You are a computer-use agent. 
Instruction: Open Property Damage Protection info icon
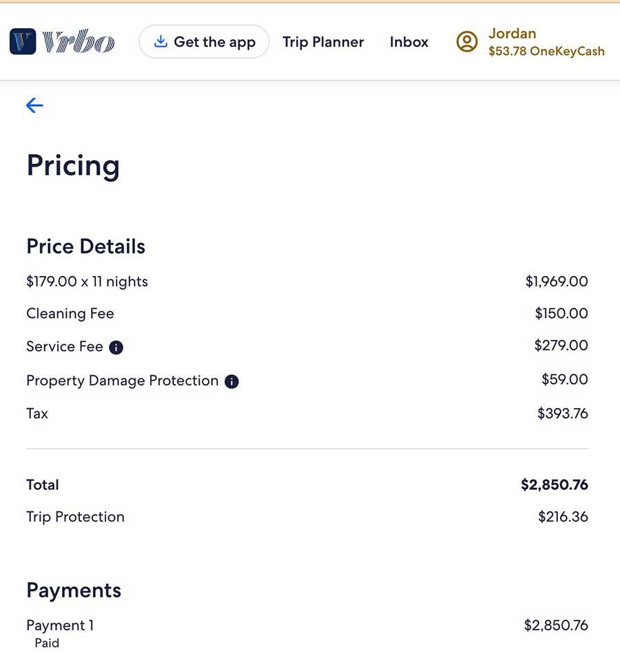232,381
